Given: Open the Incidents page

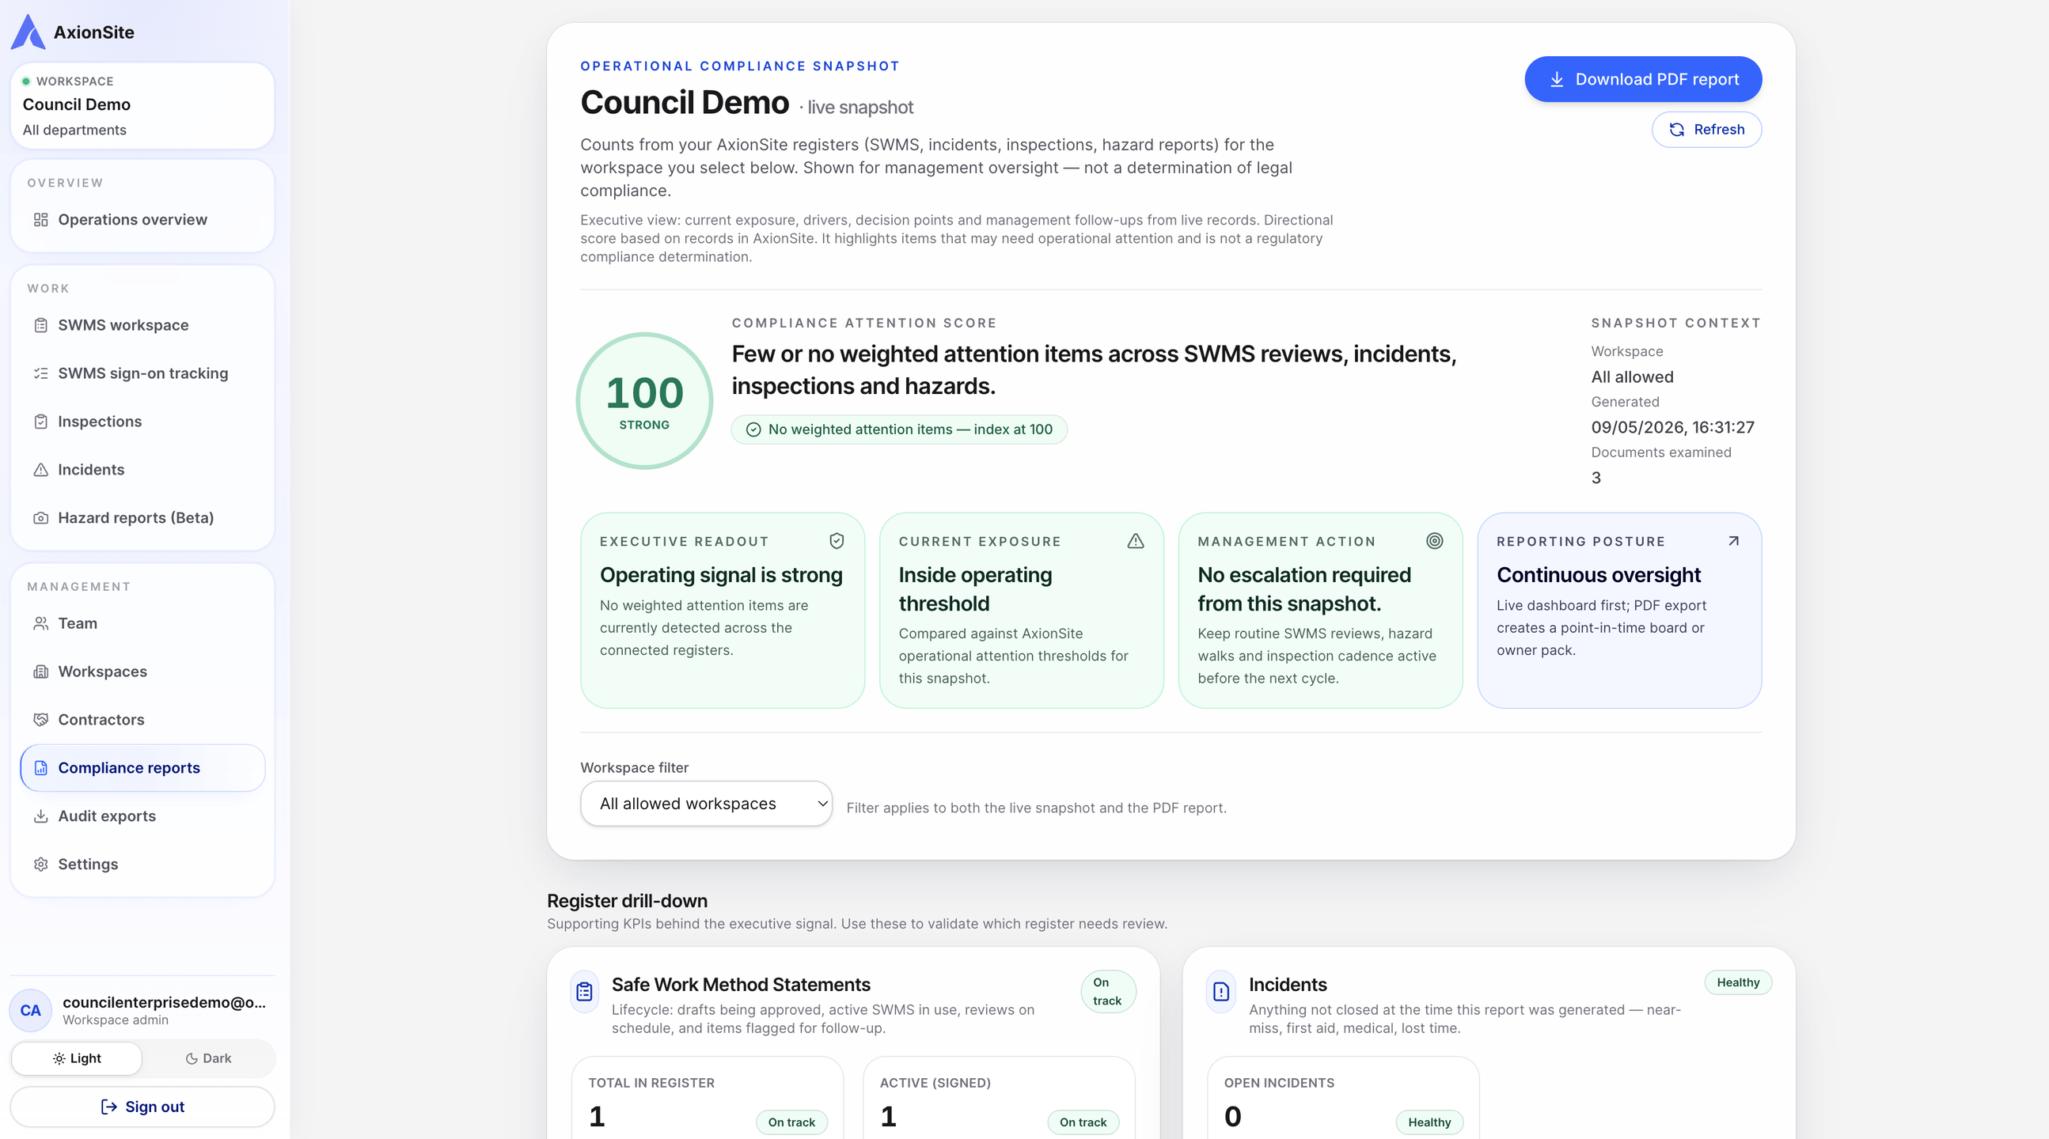Looking at the screenshot, I should tap(142, 470).
